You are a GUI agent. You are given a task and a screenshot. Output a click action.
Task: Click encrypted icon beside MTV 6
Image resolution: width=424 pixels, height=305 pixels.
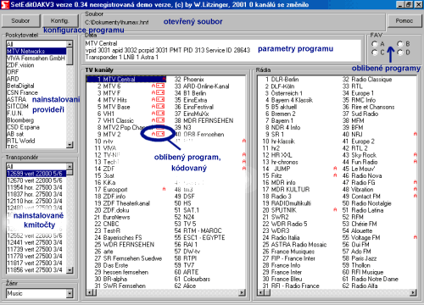[160, 86]
